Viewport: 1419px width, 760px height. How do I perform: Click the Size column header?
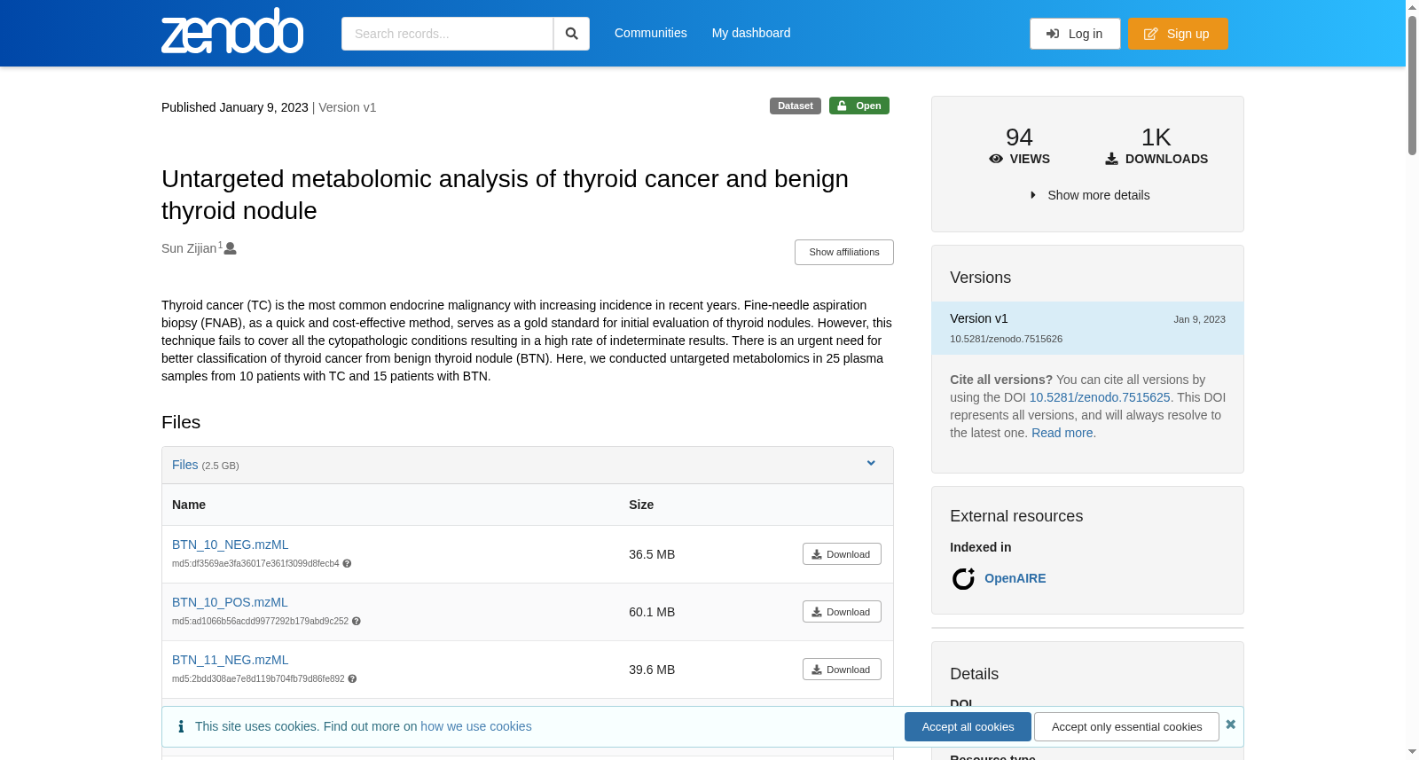point(641,505)
